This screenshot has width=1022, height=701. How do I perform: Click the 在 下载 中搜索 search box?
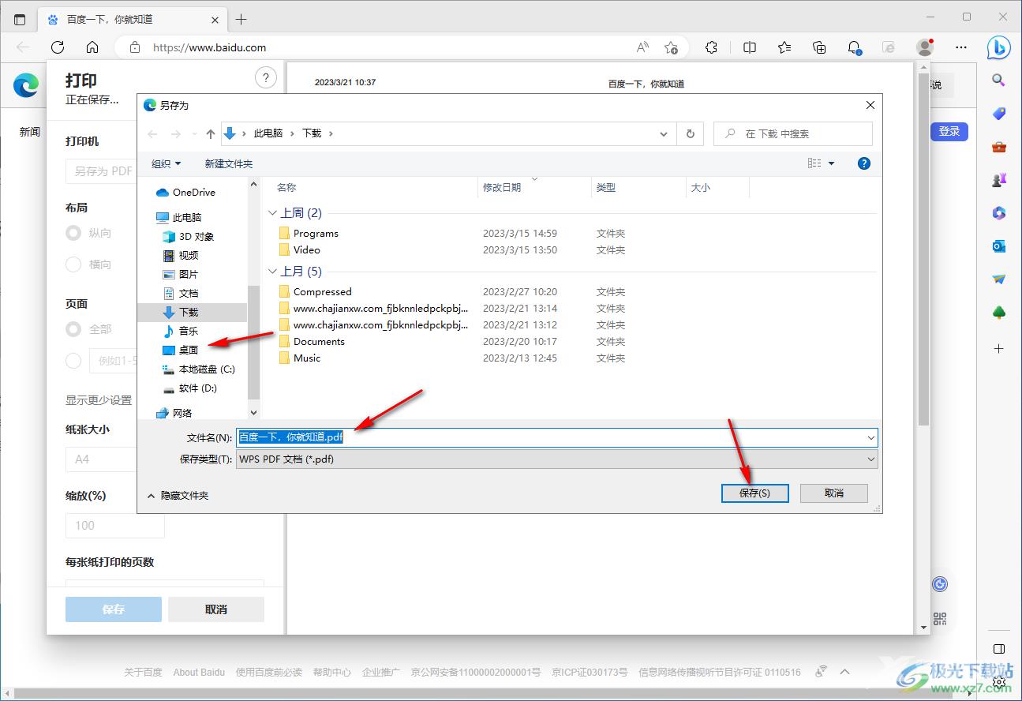[x=793, y=133]
